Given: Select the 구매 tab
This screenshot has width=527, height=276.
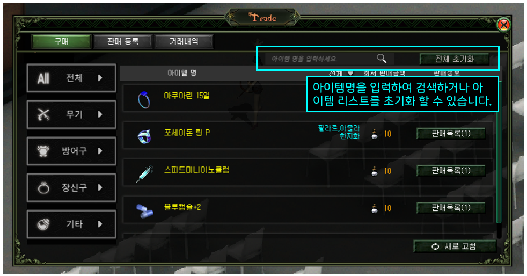Looking at the screenshot, I should click(x=61, y=42).
